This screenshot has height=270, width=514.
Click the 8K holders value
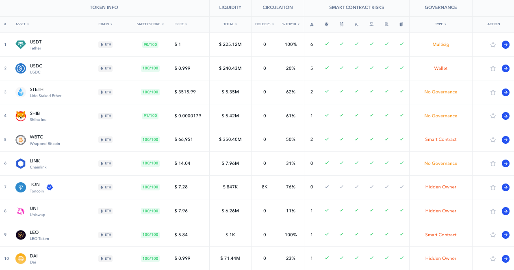(265, 187)
